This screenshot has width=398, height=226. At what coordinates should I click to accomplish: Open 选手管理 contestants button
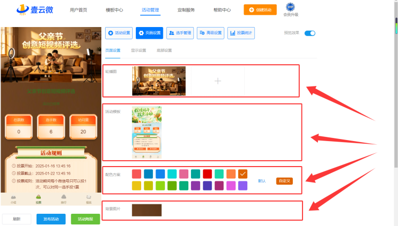coord(180,33)
